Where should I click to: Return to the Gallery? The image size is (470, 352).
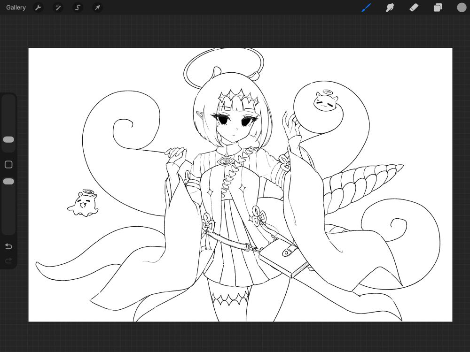[16, 8]
